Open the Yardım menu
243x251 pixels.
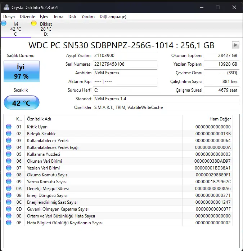tap(88, 17)
